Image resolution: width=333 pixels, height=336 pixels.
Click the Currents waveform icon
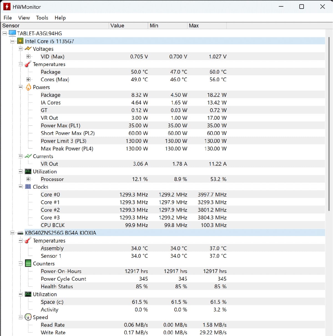coord(28,156)
